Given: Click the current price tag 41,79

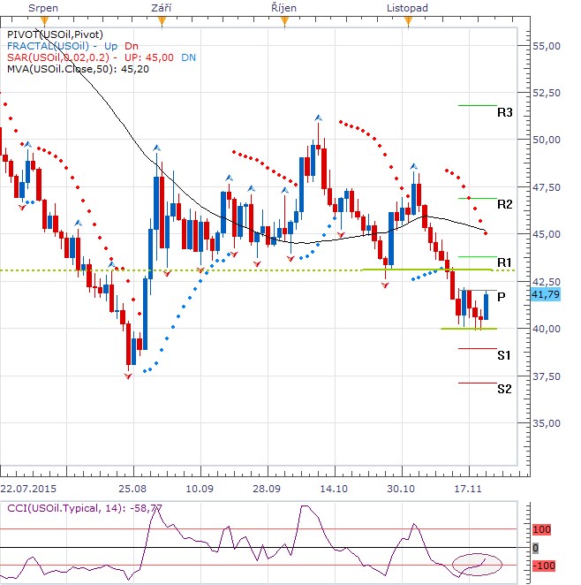Looking at the screenshot, I should point(546,295).
